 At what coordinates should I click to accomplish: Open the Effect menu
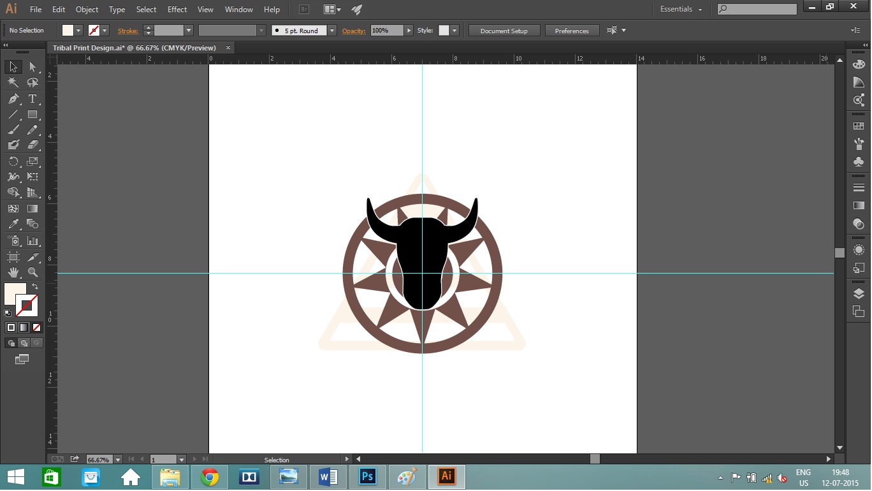(177, 10)
